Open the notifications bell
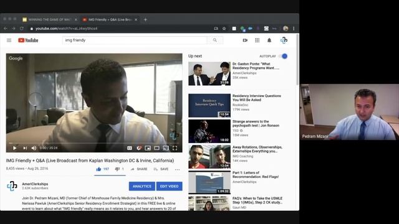This screenshot has height=224, width=399. (x=269, y=40)
